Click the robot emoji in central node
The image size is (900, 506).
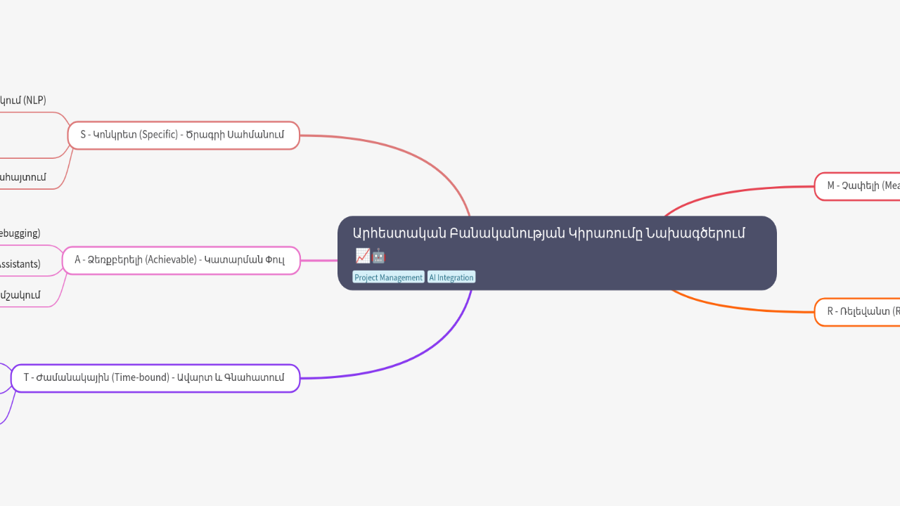[x=379, y=256]
